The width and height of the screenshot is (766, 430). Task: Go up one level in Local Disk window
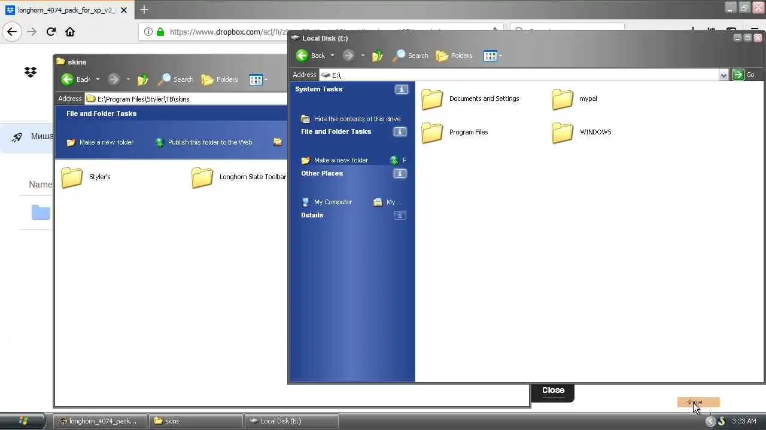click(377, 56)
